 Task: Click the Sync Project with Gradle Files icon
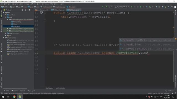coord(162,7)
